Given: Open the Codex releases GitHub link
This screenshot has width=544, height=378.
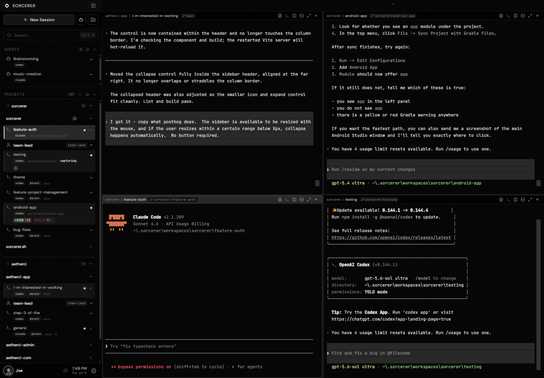Looking at the screenshot, I should coord(391,237).
